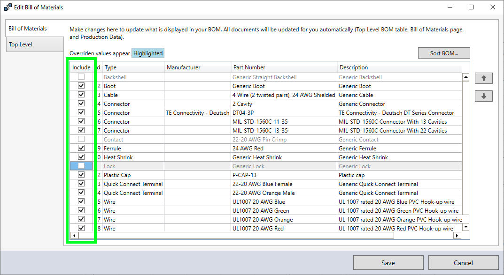Uncheck Include for Blue Female Quick Connect Terminal

(81, 184)
